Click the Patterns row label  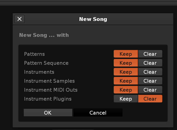coord(34,54)
